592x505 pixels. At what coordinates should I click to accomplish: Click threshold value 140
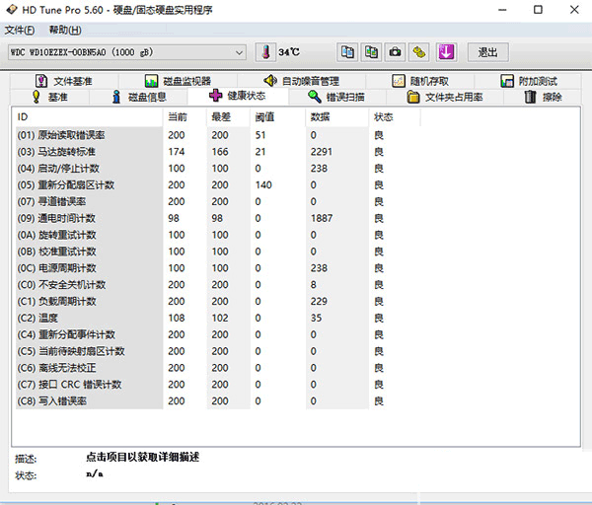pyautogui.click(x=263, y=185)
